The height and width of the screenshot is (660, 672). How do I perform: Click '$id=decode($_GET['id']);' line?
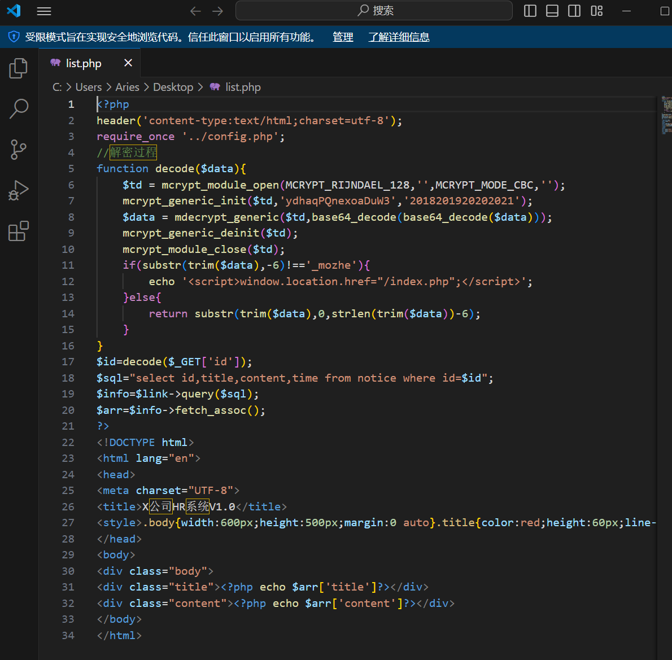174,362
